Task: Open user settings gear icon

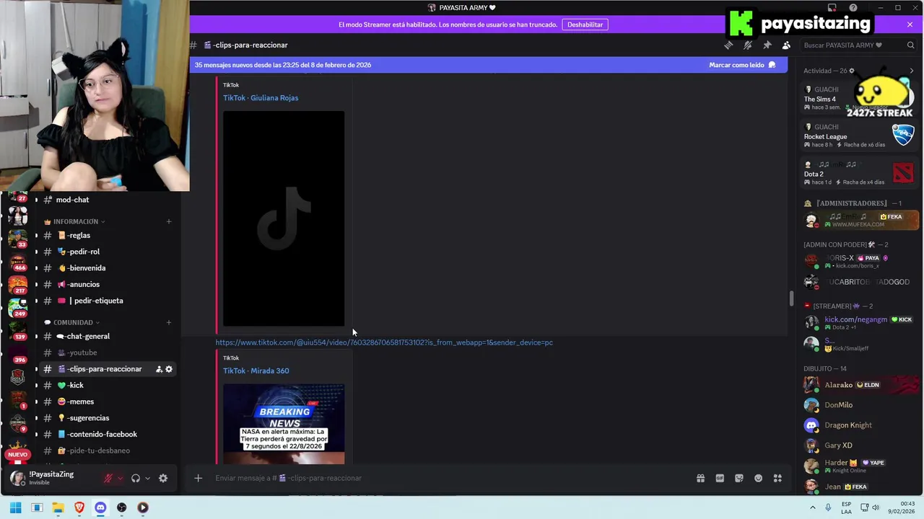Action: click(163, 478)
